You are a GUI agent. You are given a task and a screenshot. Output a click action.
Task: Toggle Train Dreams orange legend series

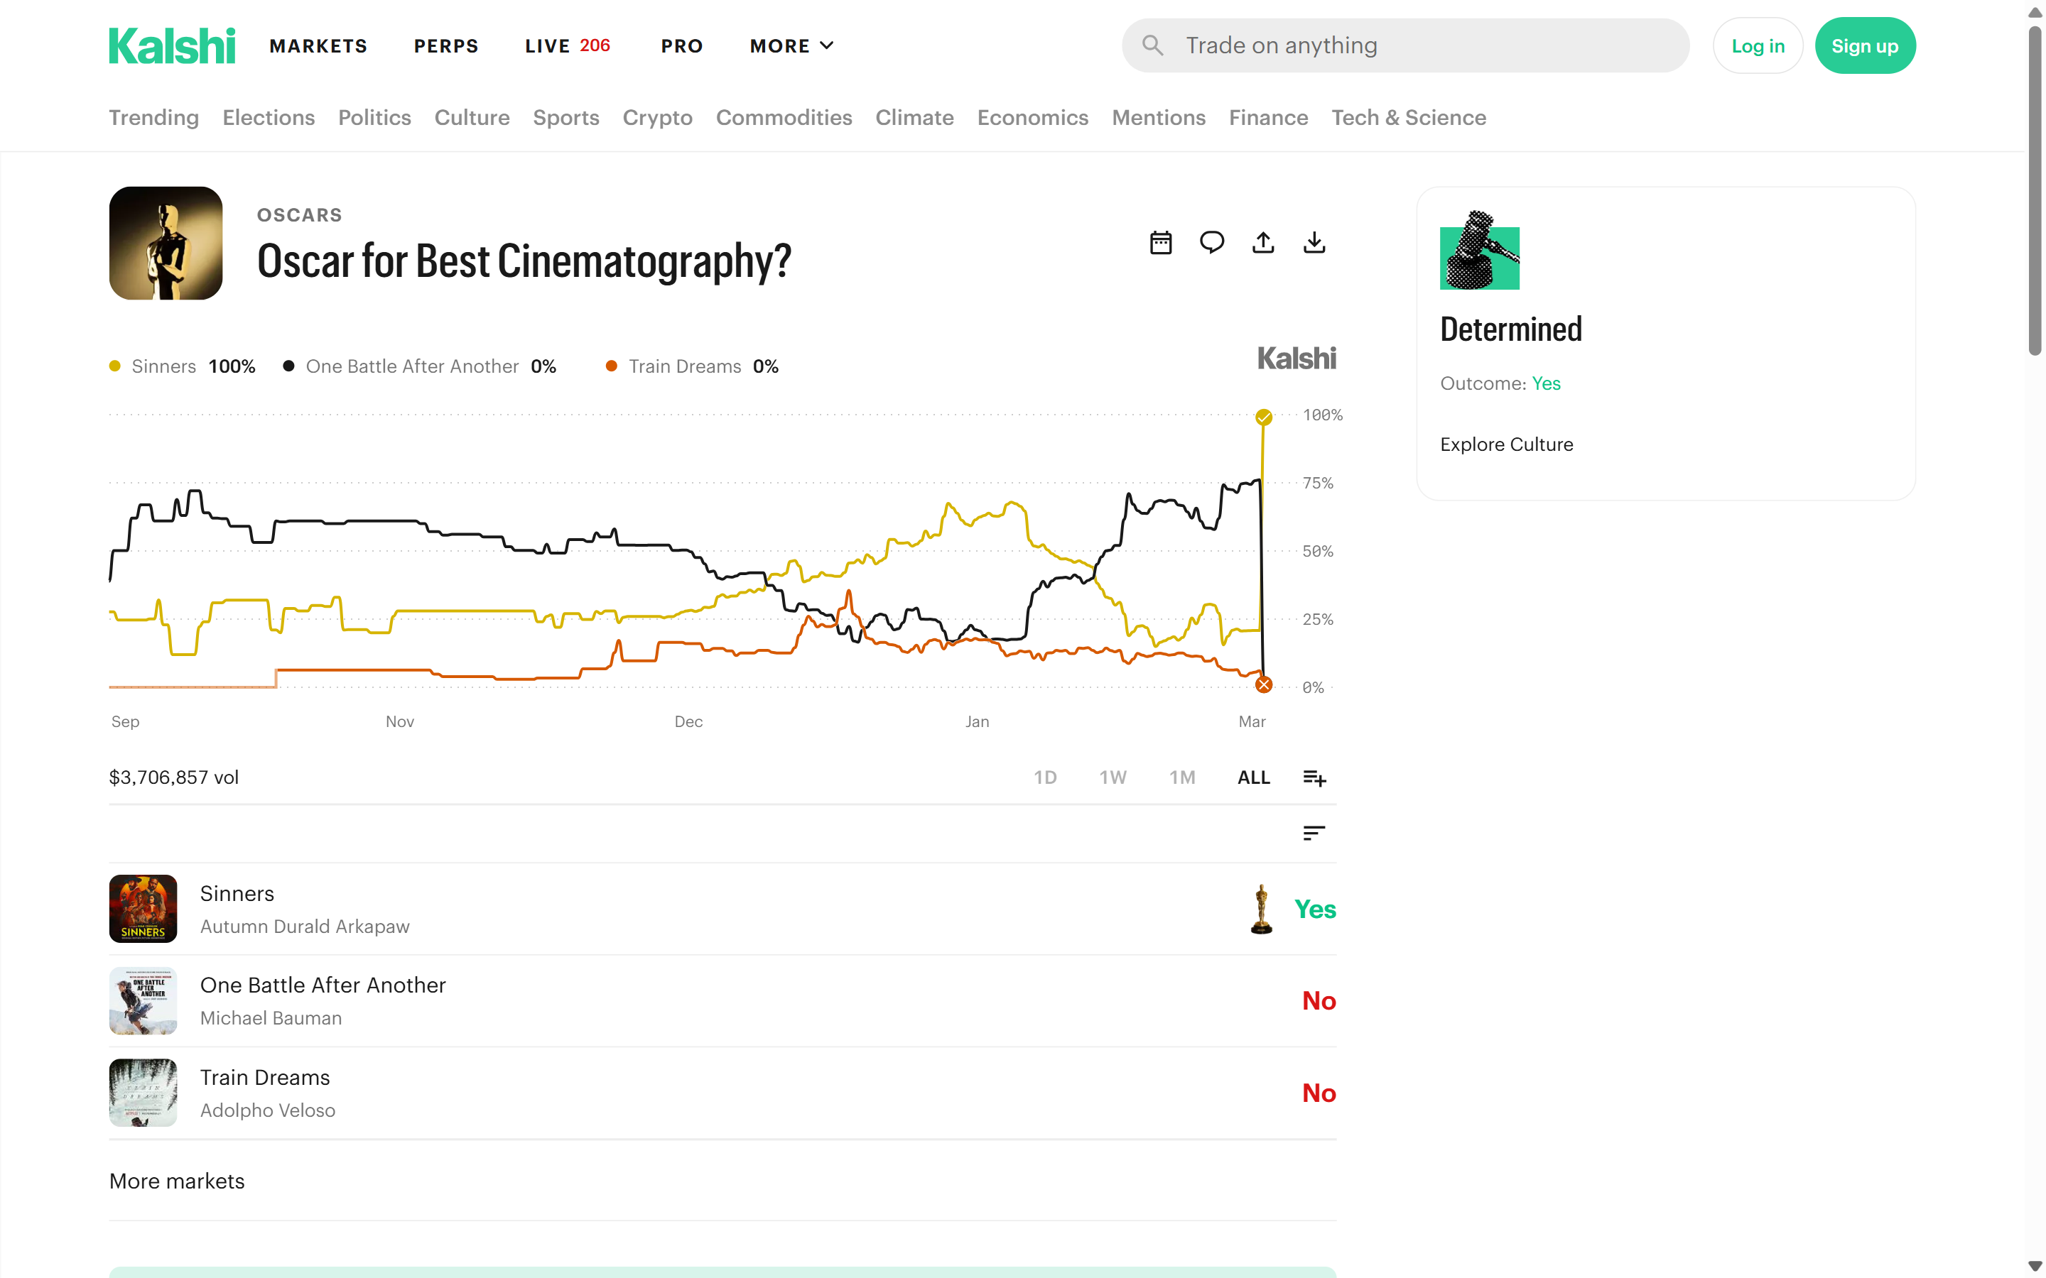693,366
